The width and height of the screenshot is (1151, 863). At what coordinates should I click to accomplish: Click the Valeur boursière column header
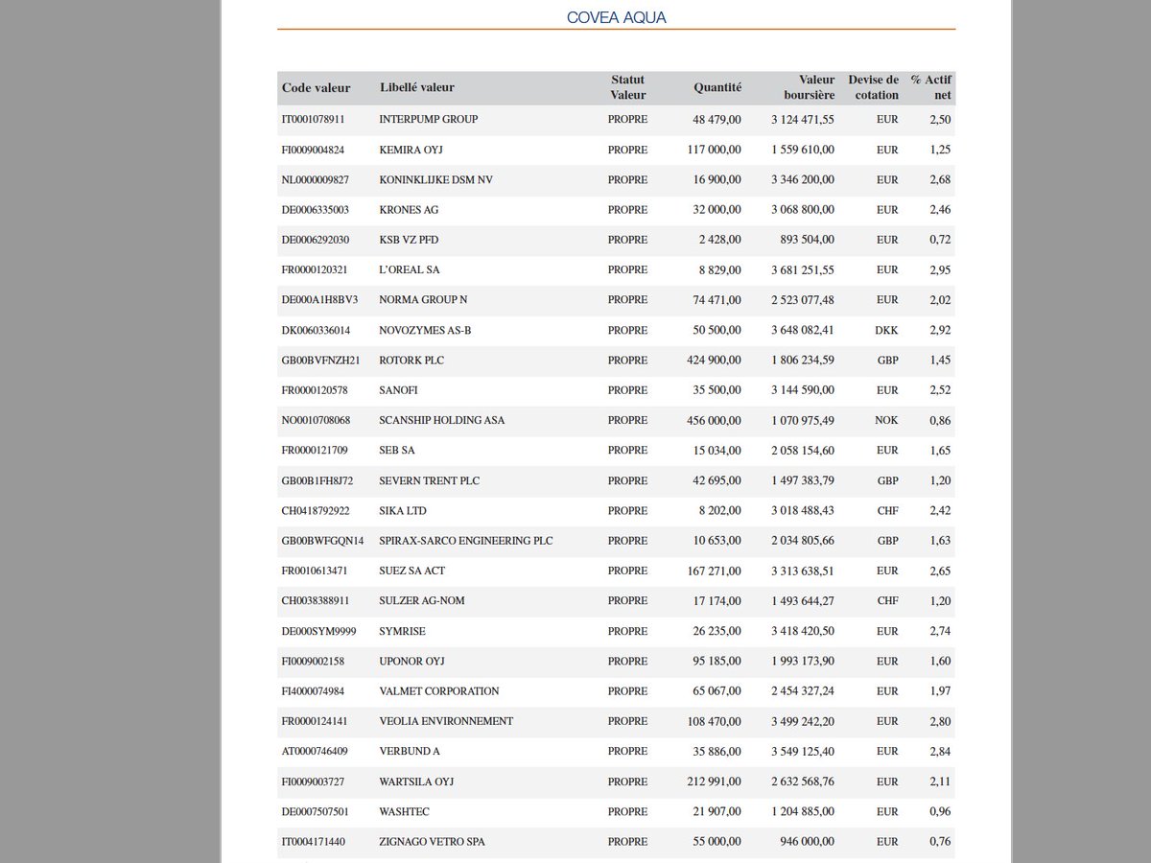pos(810,87)
